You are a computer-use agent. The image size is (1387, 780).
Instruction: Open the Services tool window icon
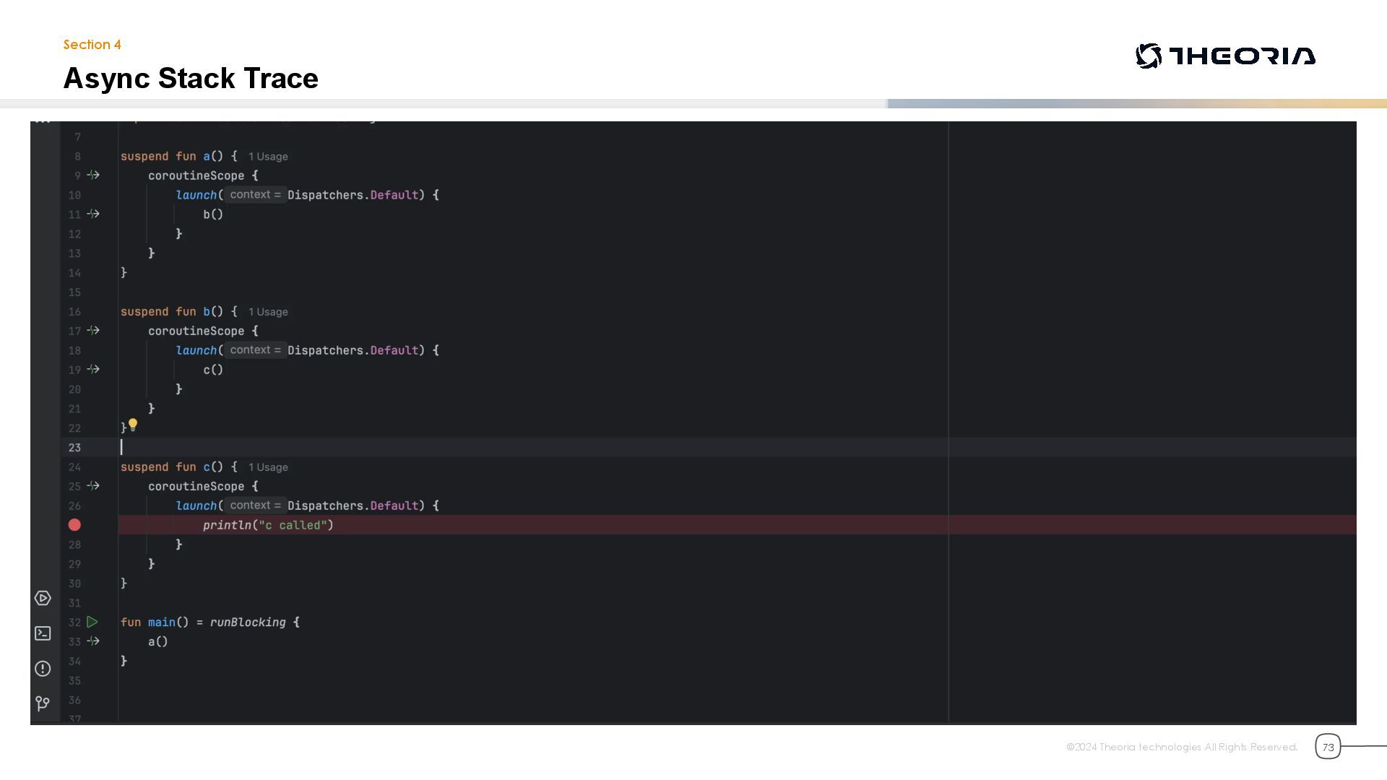(x=43, y=598)
